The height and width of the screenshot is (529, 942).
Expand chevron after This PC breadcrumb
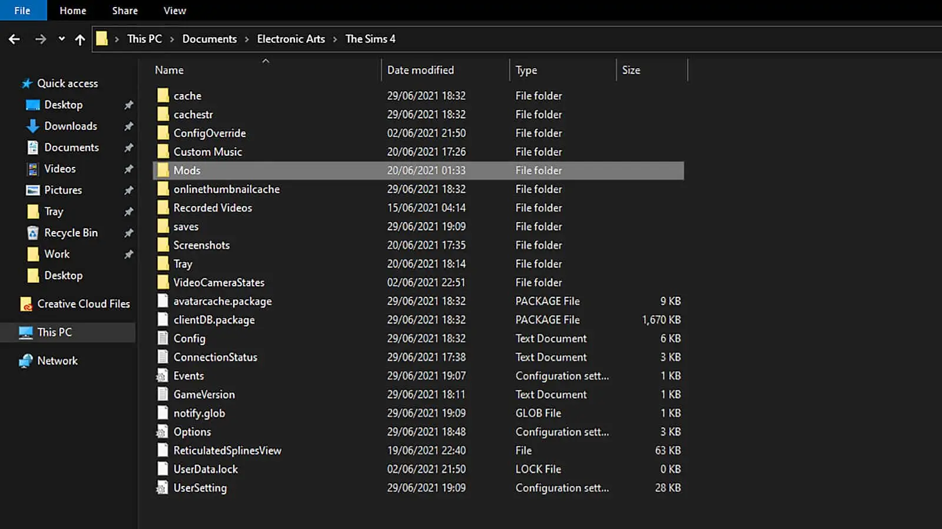click(x=172, y=39)
